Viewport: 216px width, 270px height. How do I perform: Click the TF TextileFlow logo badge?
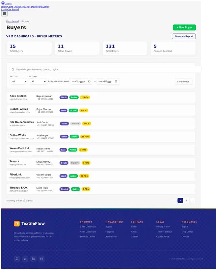point(17,223)
